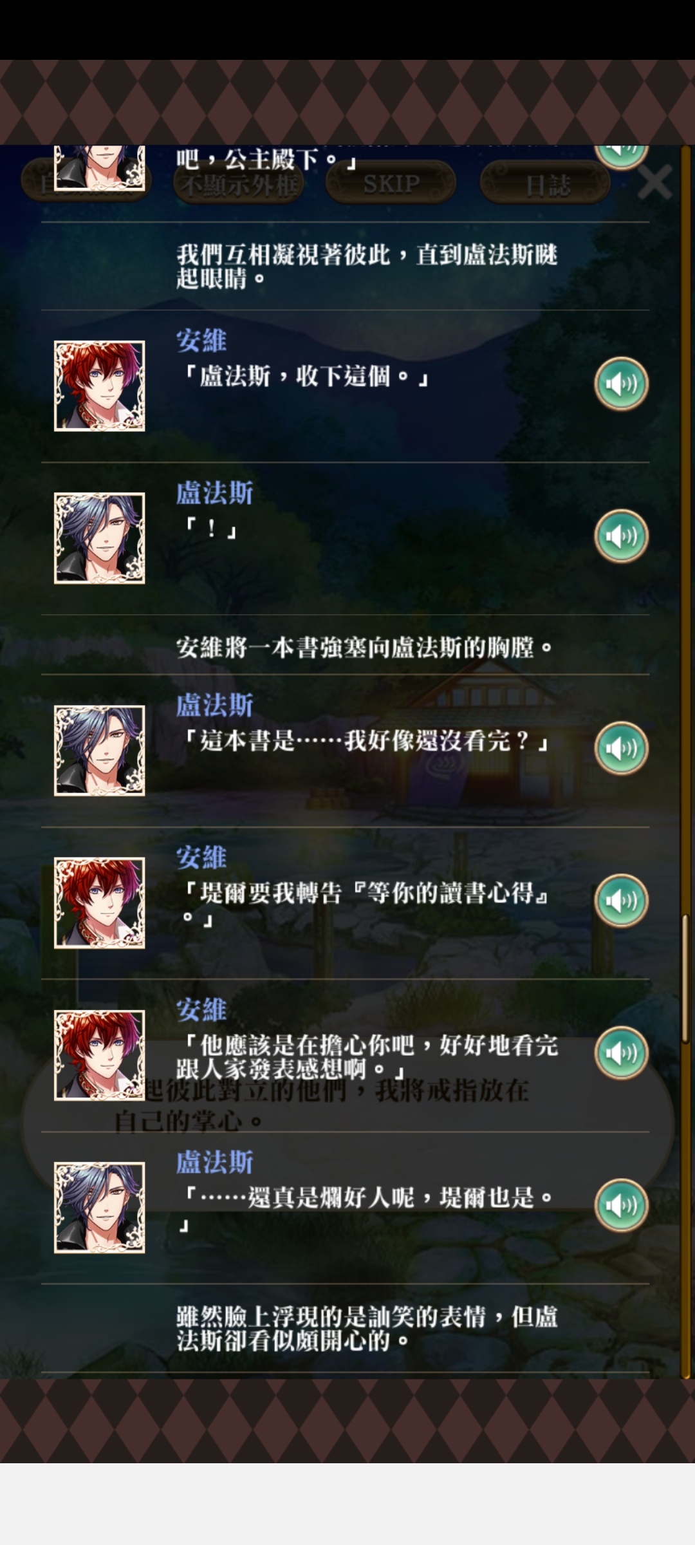Tap 盧法斯 portrait beside 還真是爛好人呢
Image resolution: width=695 pixels, height=1545 pixels.
[x=99, y=1207]
